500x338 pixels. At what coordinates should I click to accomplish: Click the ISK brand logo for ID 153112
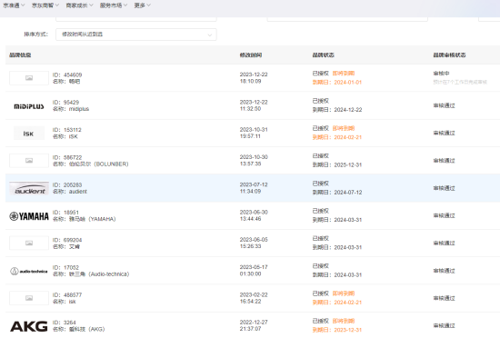click(29, 134)
